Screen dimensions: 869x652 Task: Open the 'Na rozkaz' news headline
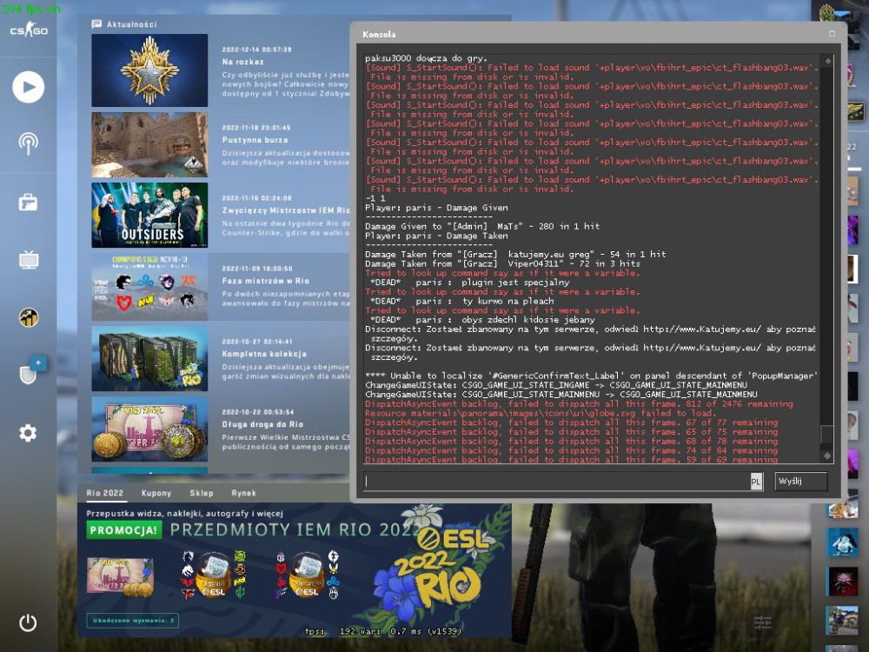pyautogui.click(x=242, y=62)
